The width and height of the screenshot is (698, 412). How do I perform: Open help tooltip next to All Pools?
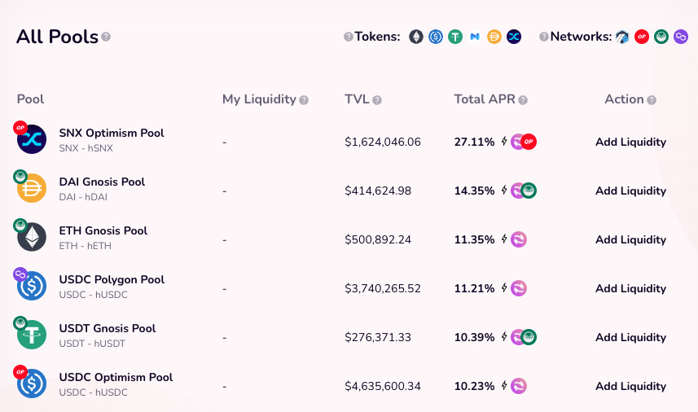point(106,37)
